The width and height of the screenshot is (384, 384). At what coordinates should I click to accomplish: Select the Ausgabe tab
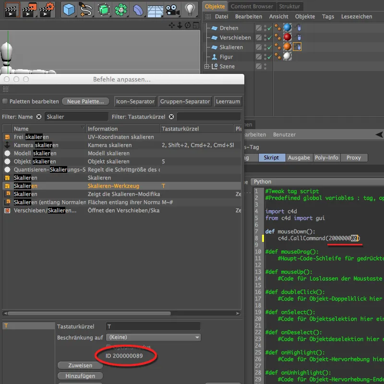299,157
